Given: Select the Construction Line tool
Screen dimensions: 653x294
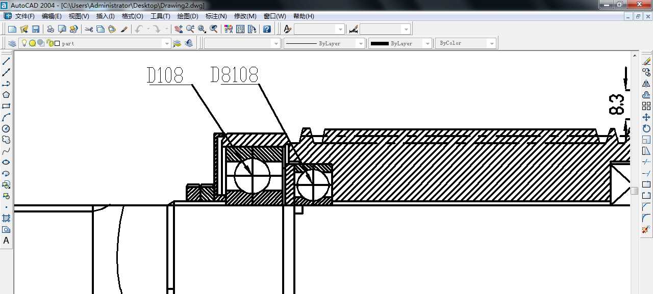Looking at the screenshot, I should pos(6,72).
